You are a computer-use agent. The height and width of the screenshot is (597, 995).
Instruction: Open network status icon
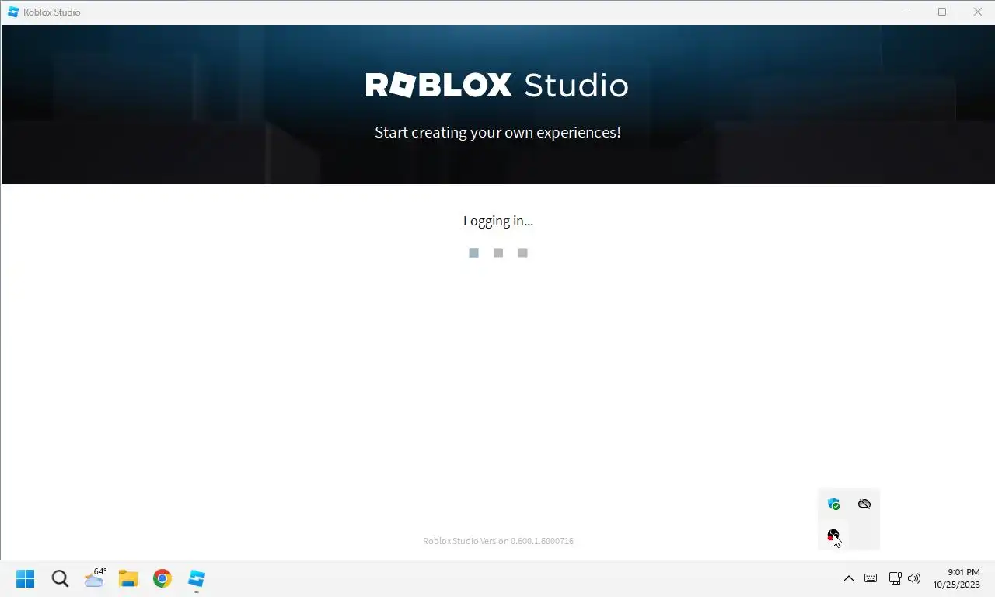pos(895,578)
